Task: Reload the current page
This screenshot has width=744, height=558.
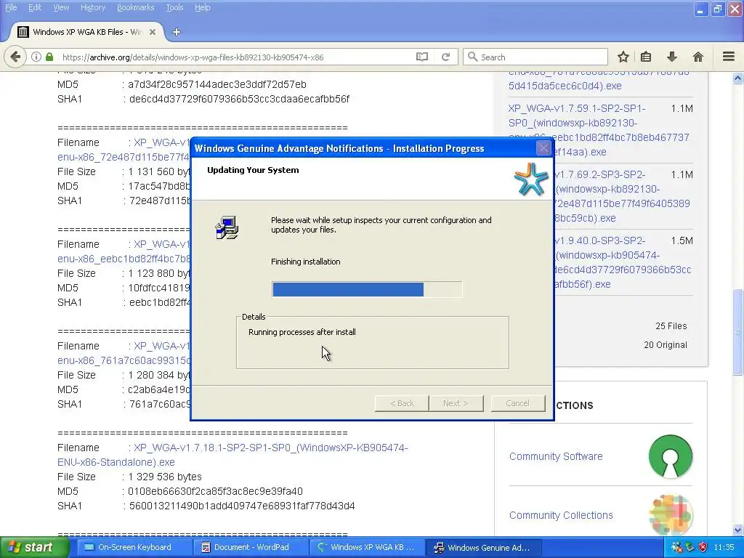Action: [x=445, y=57]
